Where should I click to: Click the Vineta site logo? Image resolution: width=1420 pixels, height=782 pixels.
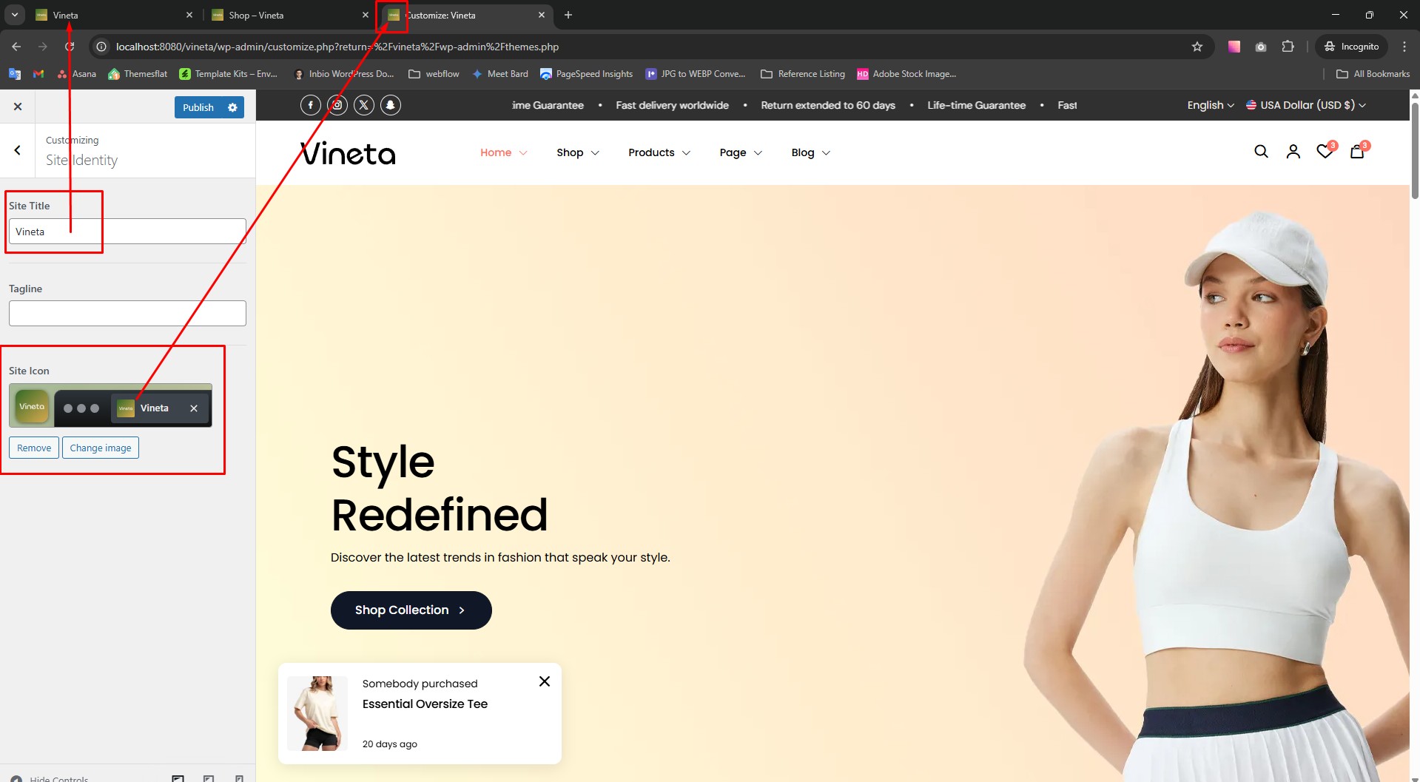pyautogui.click(x=348, y=153)
